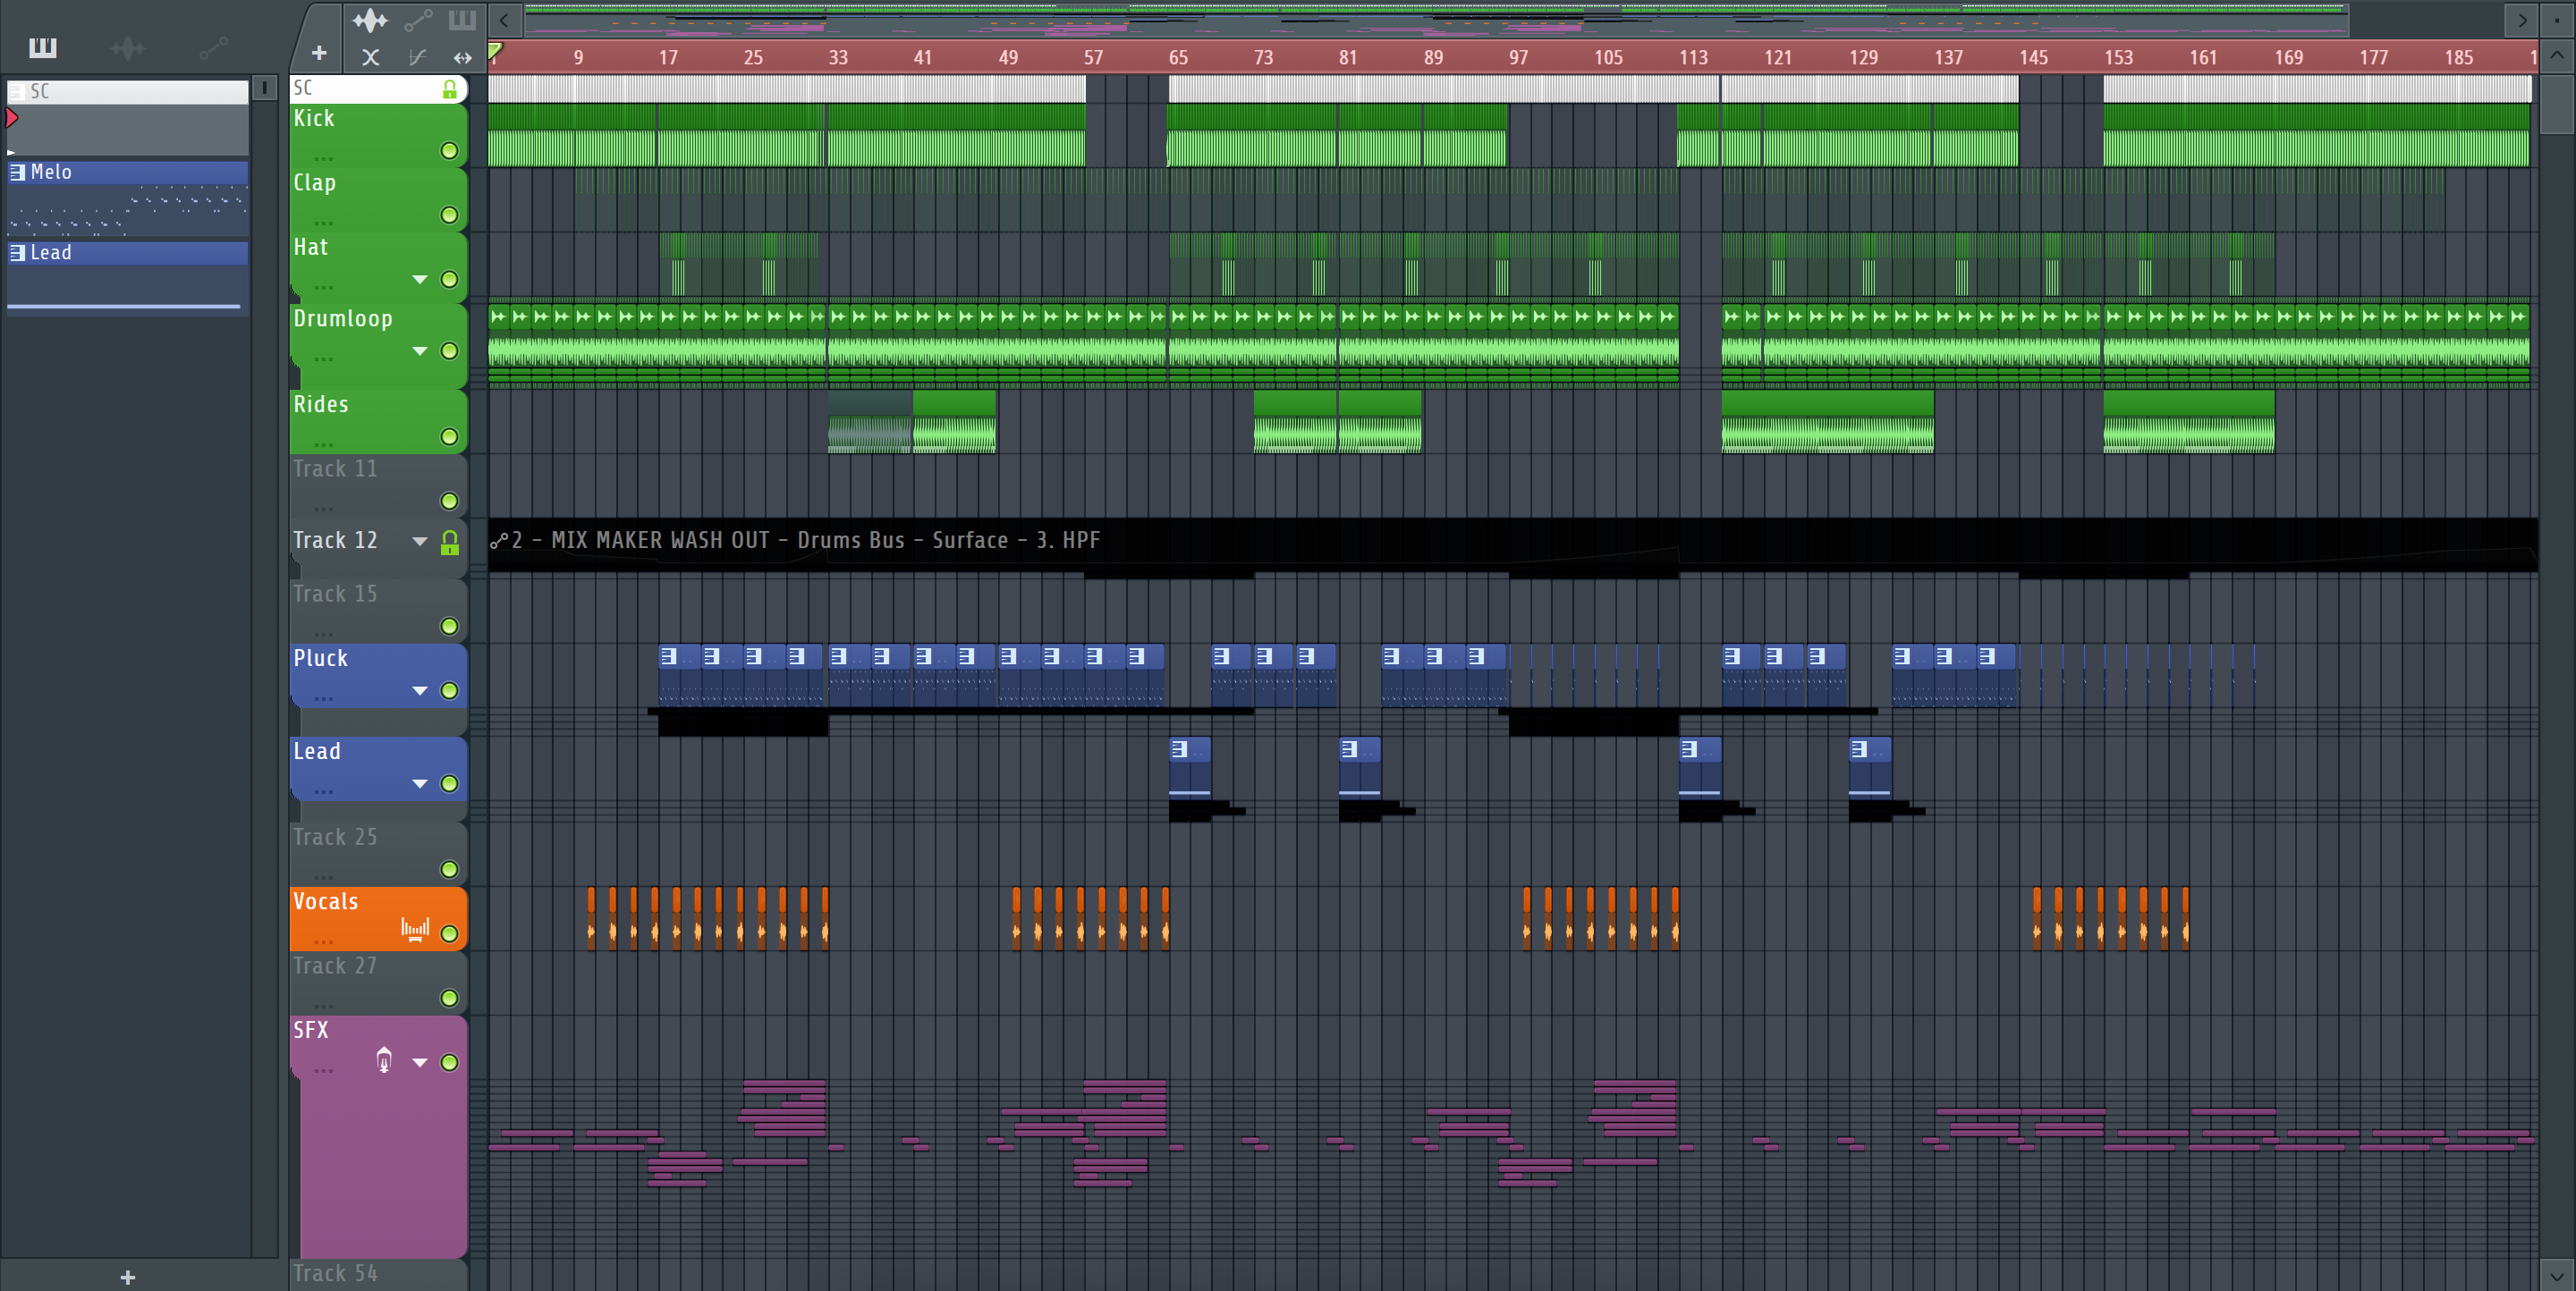Click the instrument icon on SFX track
The width and height of the screenshot is (2576, 1291).
click(384, 1059)
